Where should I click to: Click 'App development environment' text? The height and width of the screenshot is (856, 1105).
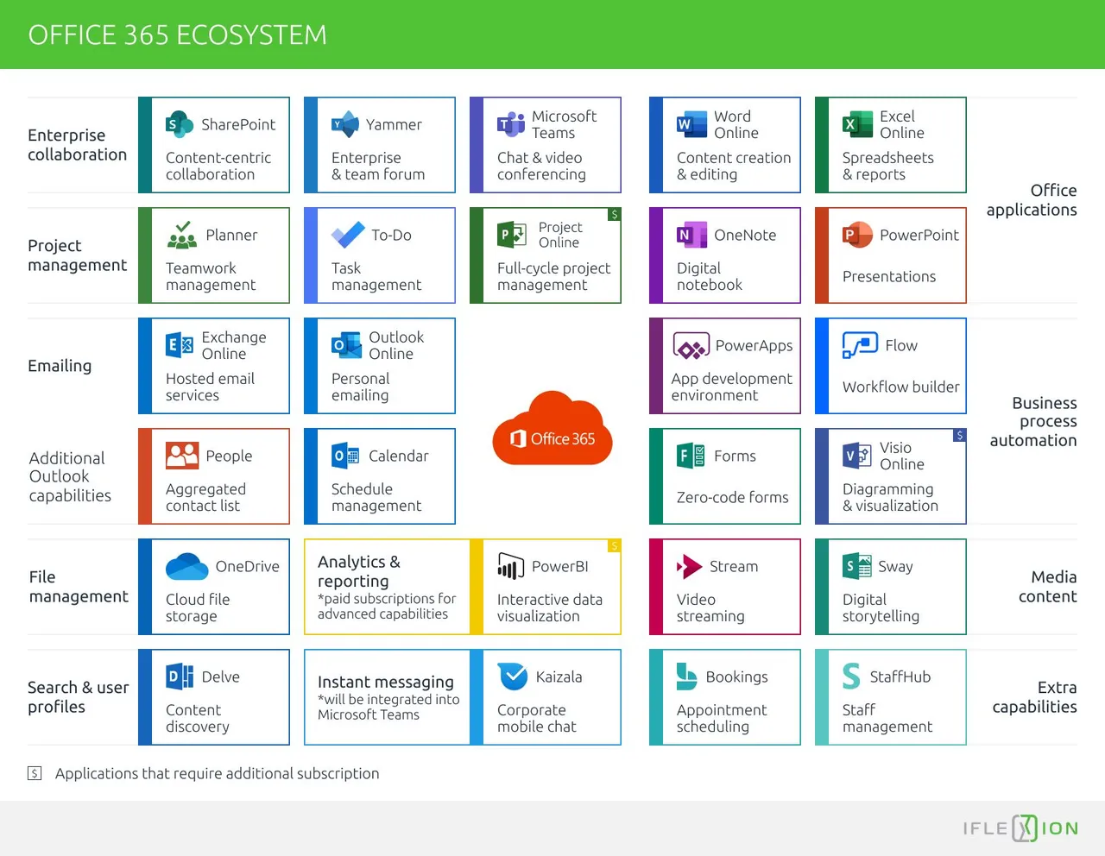731,387
